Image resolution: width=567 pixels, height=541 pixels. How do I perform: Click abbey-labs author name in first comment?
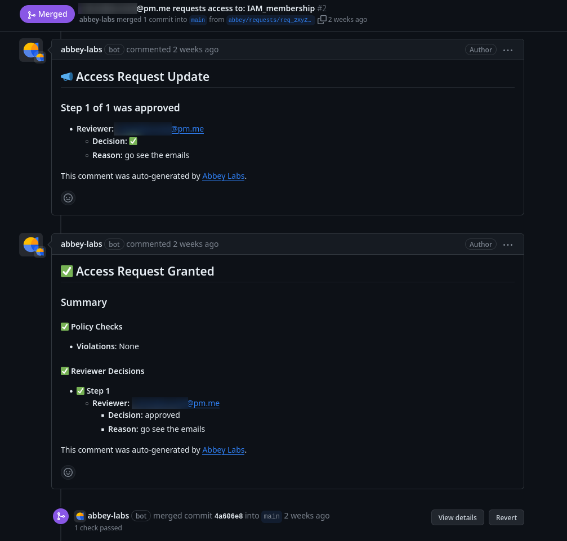coord(81,50)
